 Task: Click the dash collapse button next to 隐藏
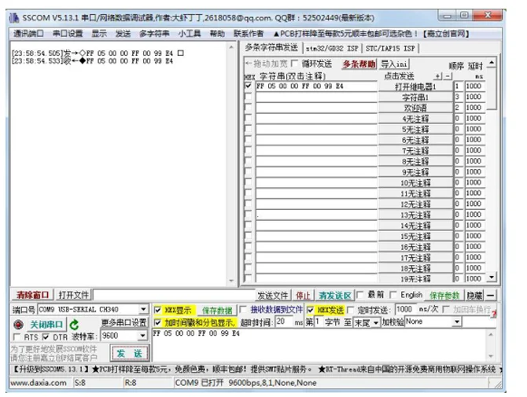pos(491,296)
